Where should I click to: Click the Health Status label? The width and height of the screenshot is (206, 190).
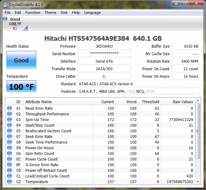tap(18, 46)
